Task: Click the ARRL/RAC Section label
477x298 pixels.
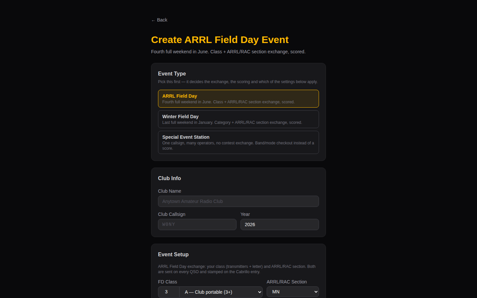Action: [x=287, y=282]
